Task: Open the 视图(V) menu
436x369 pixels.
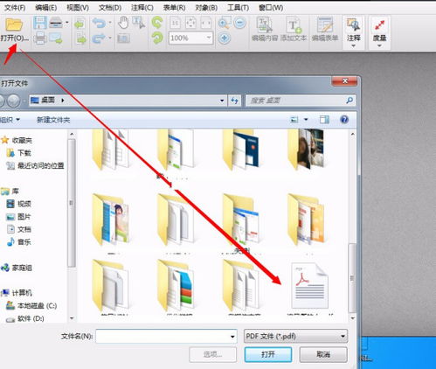Action: coord(78,8)
